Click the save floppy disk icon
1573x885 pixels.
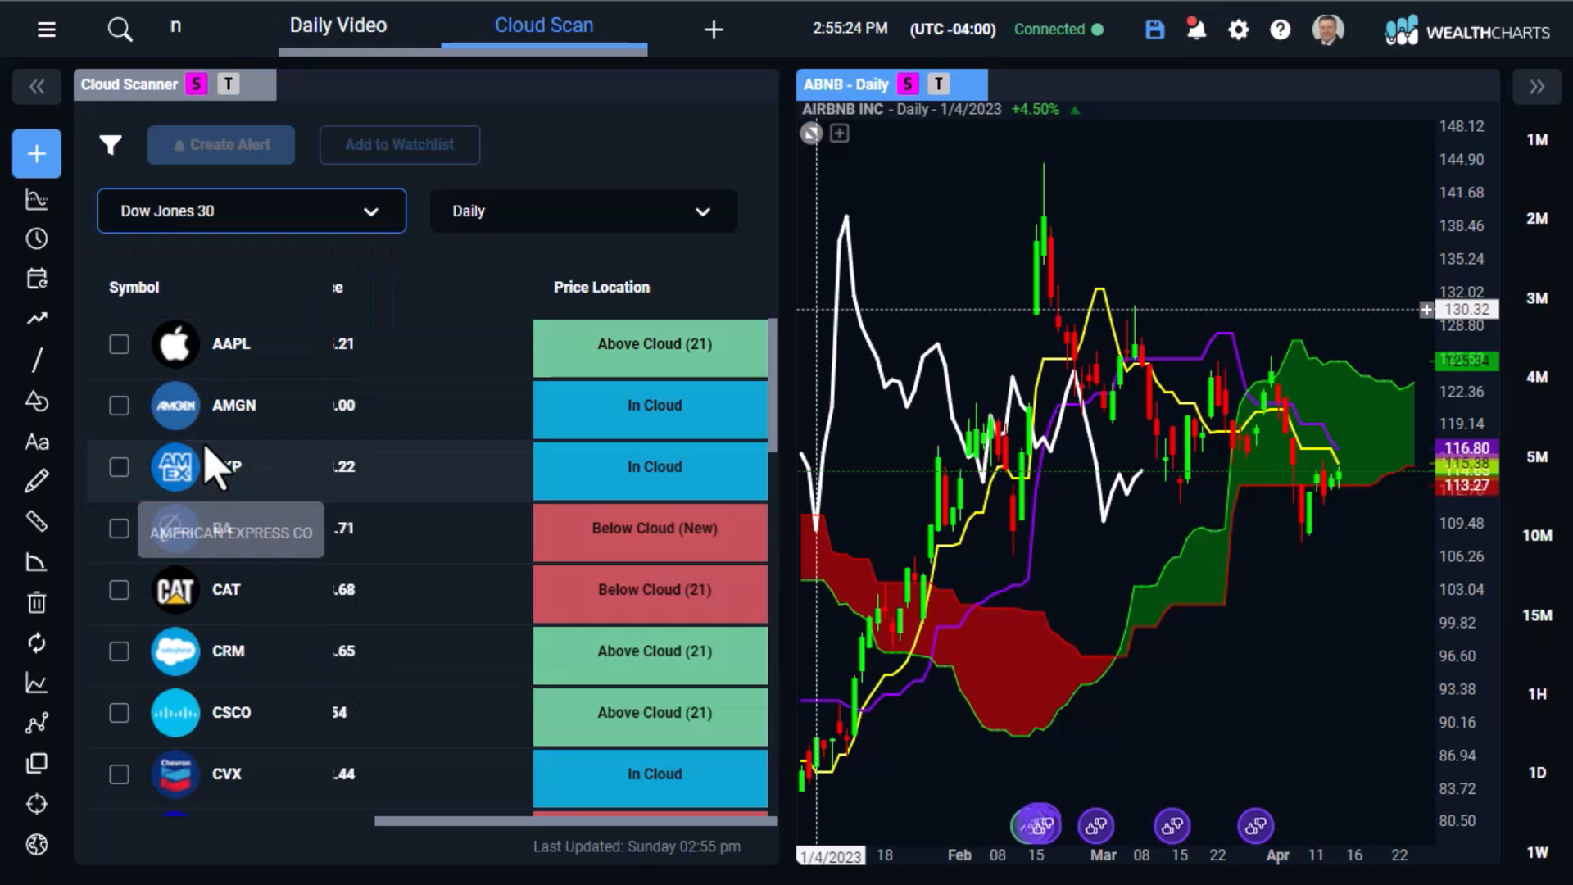[1154, 29]
